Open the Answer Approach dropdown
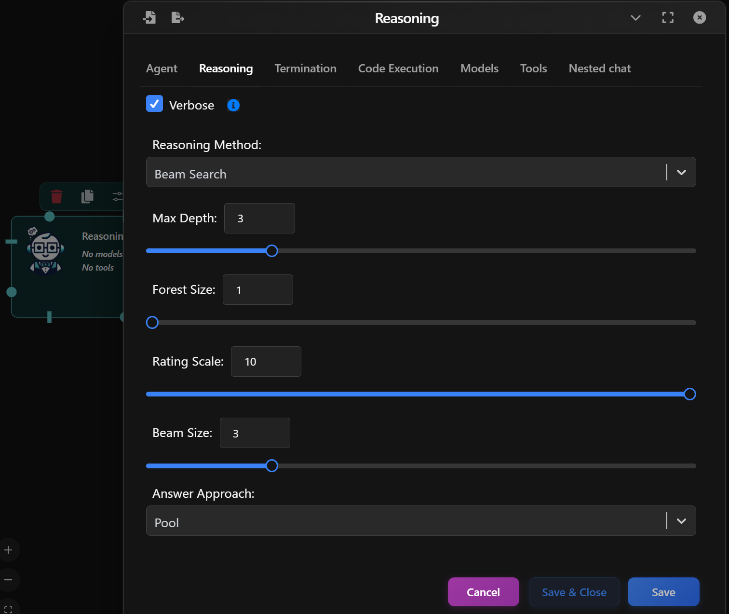The image size is (729, 614). [681, 521]
